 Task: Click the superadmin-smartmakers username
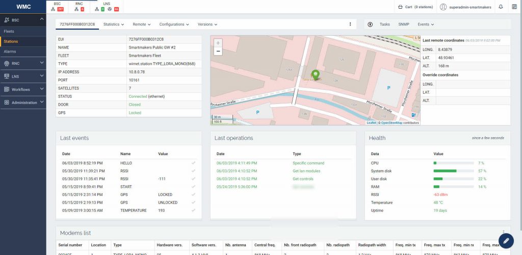pos(470,7)
